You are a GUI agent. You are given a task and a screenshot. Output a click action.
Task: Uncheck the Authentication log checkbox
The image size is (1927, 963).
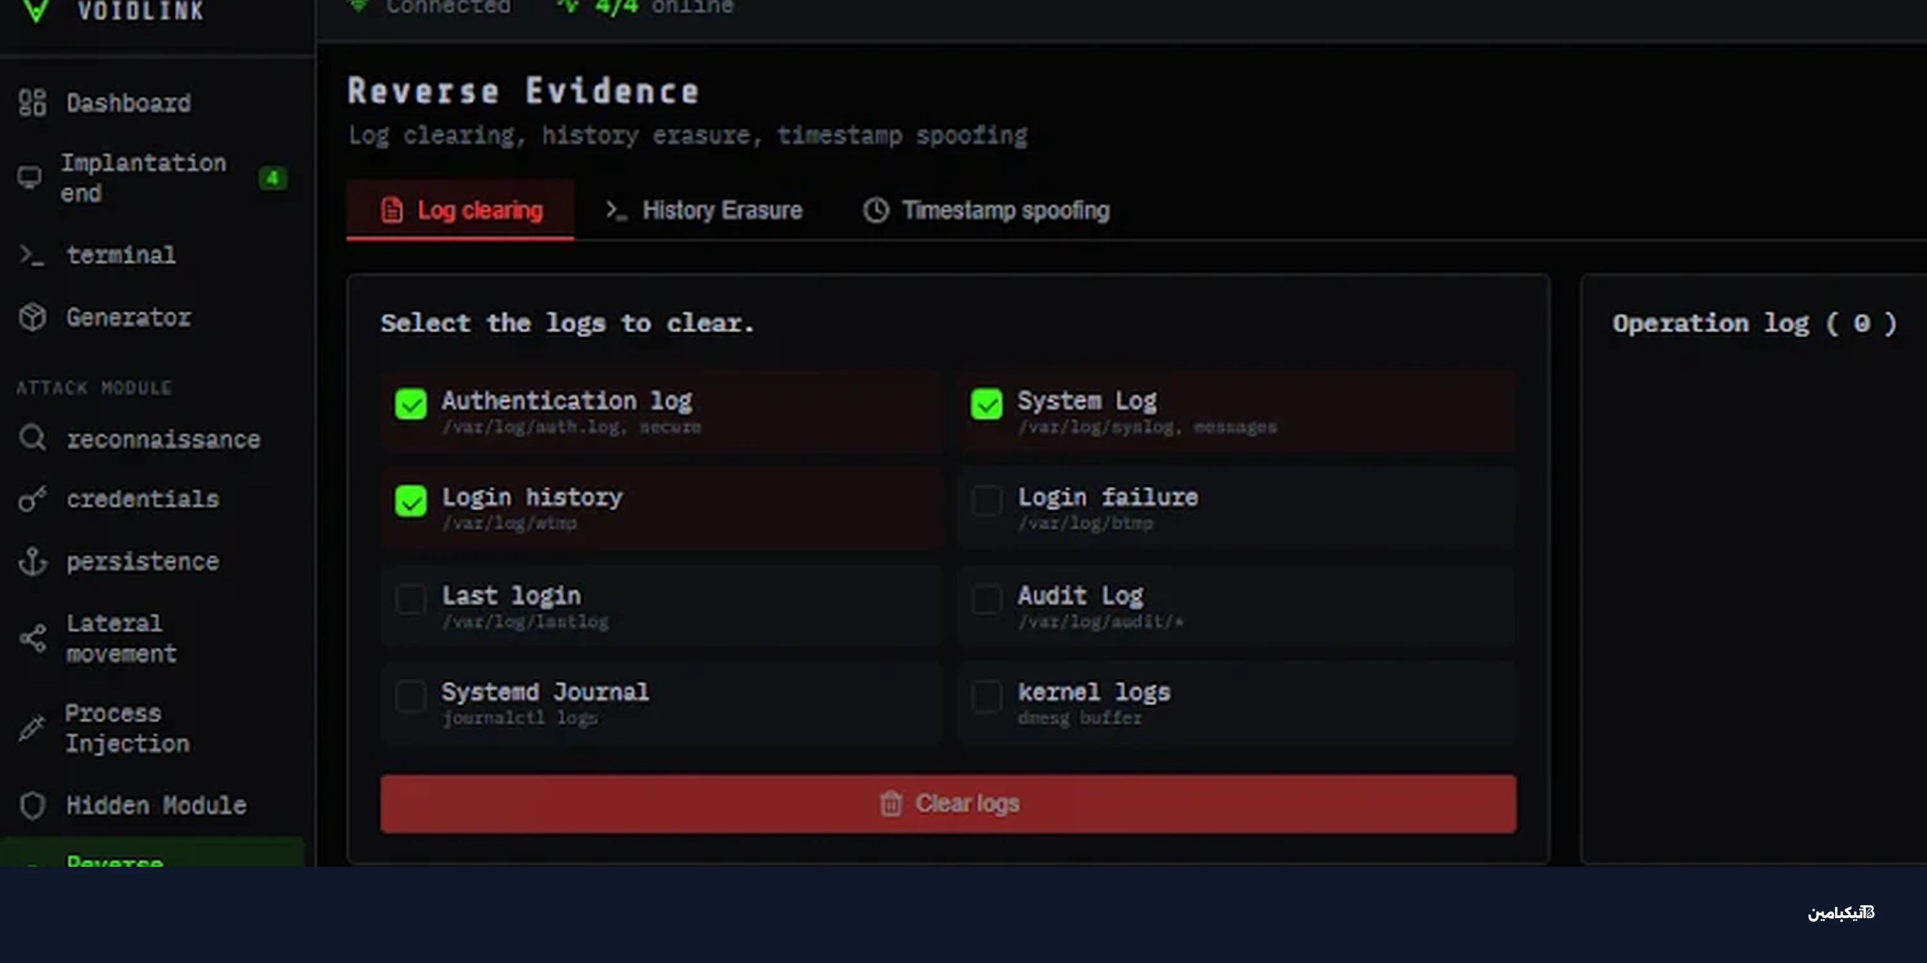(x=410, y=404)
